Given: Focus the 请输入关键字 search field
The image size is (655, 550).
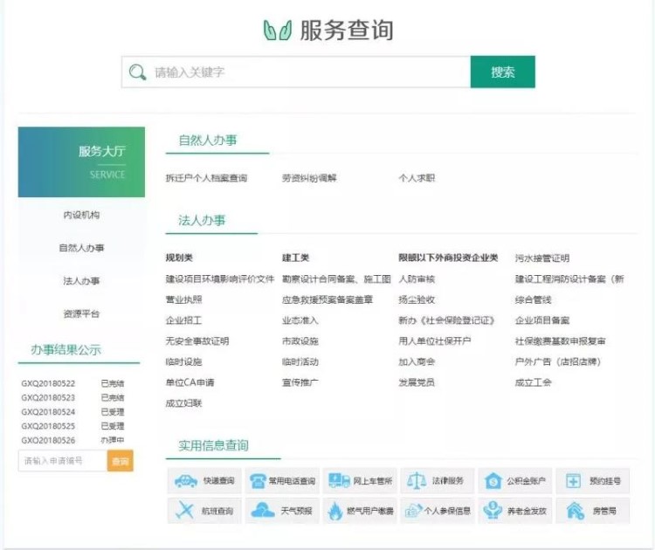Looking at the screenshot, I should 296,72.
